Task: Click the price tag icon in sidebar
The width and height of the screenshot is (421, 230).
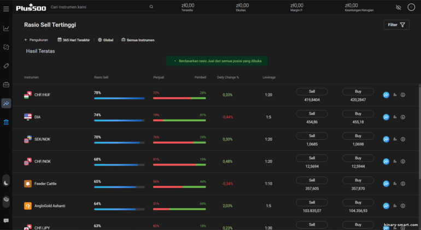Action: pos(6,66)
